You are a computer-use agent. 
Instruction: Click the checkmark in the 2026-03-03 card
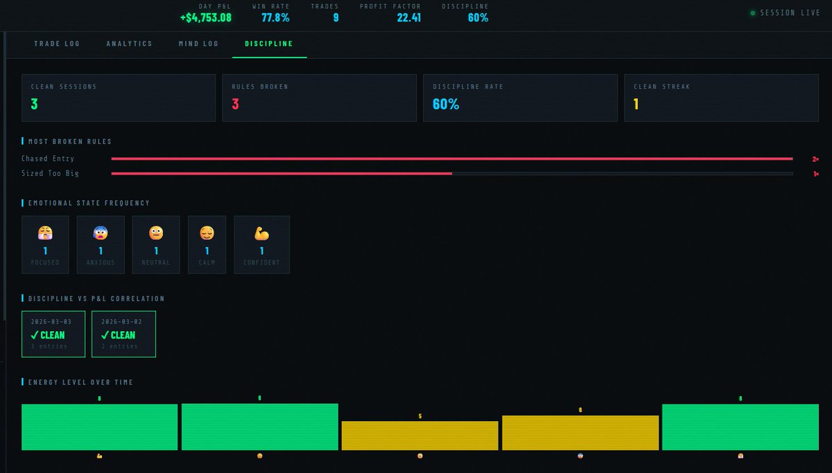[35, 335]
